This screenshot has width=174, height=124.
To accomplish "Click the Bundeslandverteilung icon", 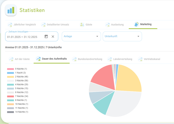I will (x=75, y=59).
